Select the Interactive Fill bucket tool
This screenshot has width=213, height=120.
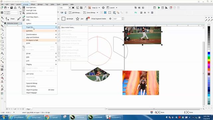pyautogui.click(x=2, y=78)
